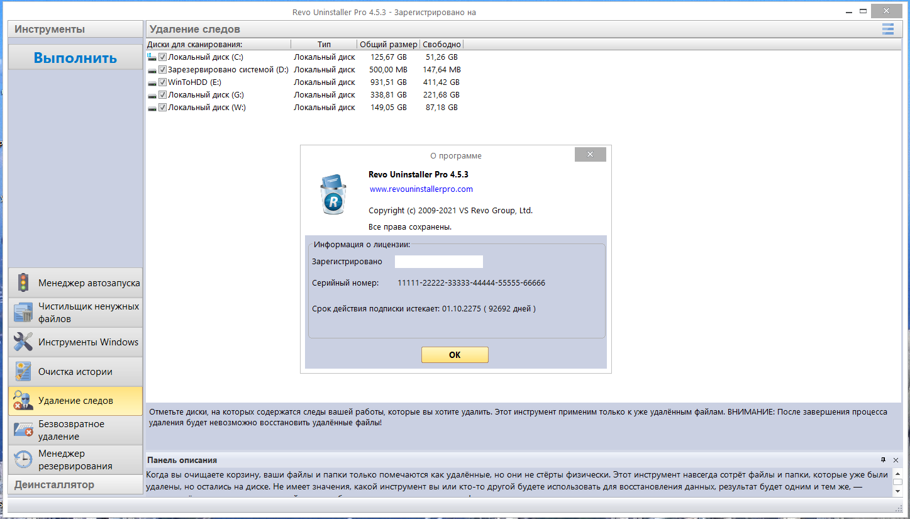Uncheck the Локальный диск (W:) checkbox

point(162,108)
